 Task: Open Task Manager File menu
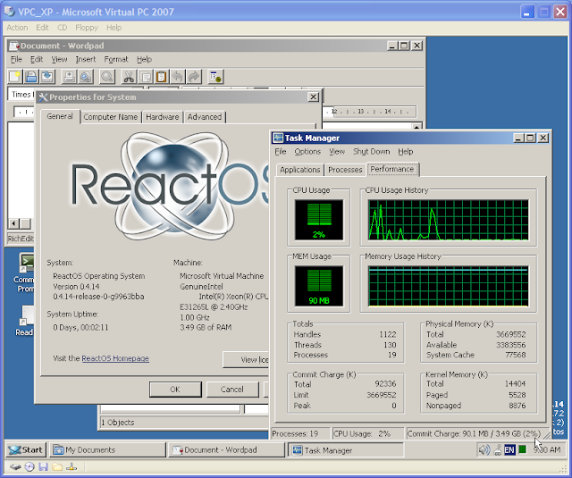(280, 151)
